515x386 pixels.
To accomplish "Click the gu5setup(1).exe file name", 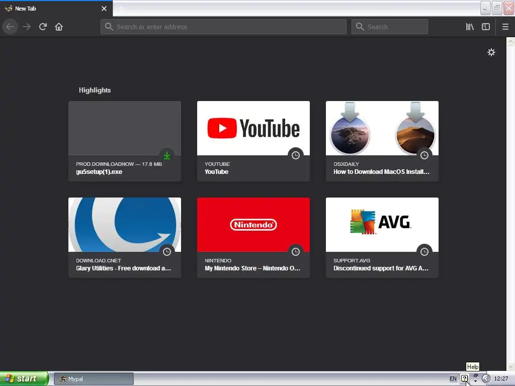I will click(x=99, y=172).
